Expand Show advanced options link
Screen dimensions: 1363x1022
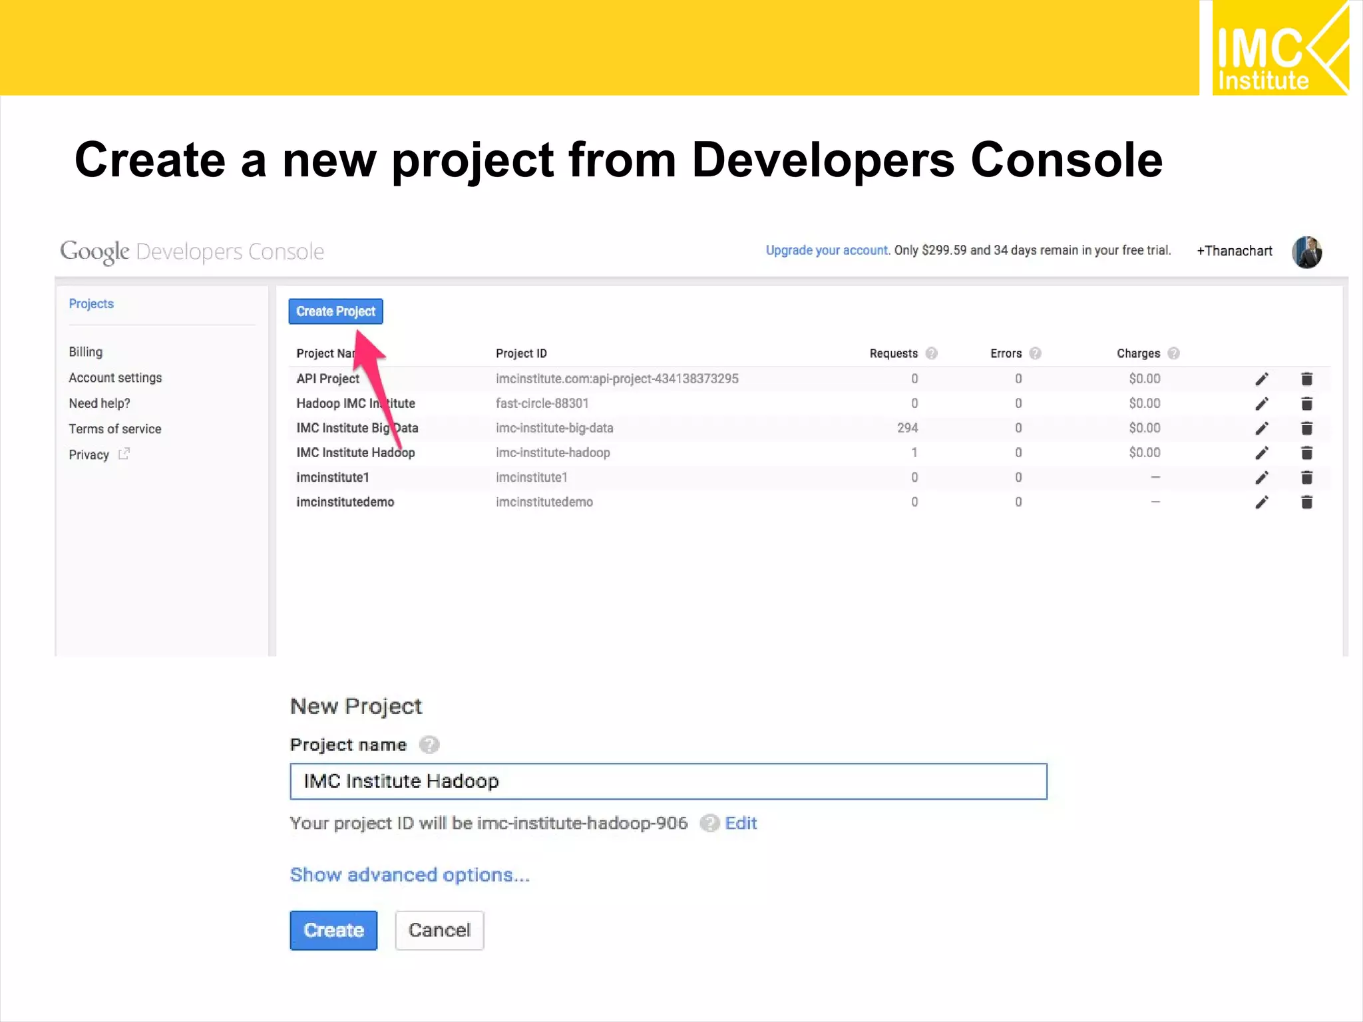pos(410,874)
